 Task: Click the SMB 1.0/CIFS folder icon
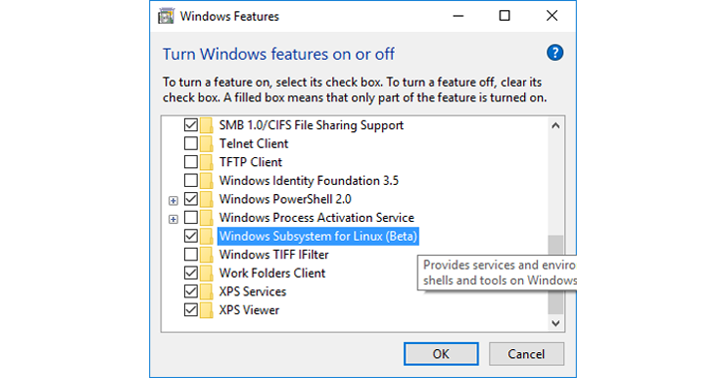tap(207, 125)
